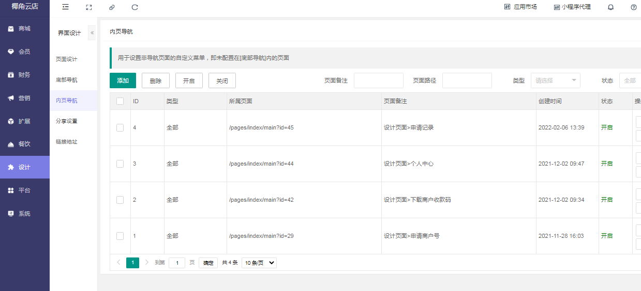641x291 pixels.
Task: Select the checkbox for row ID 2
Action: click(x=120, y=200)
